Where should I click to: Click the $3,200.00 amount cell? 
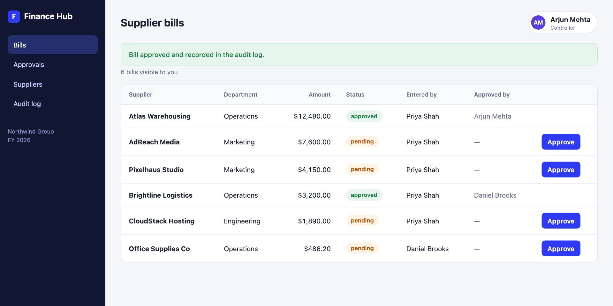click(314, 195)
